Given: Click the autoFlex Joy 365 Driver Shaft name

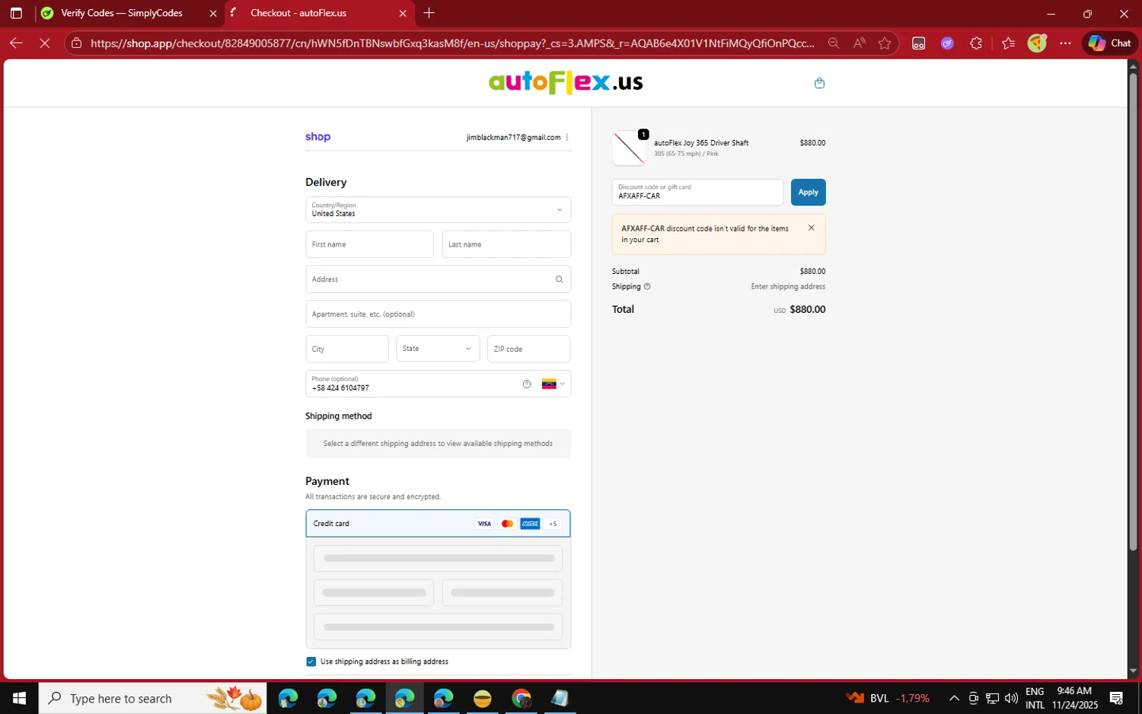Looking at the screenshot, I should [701, 143].
